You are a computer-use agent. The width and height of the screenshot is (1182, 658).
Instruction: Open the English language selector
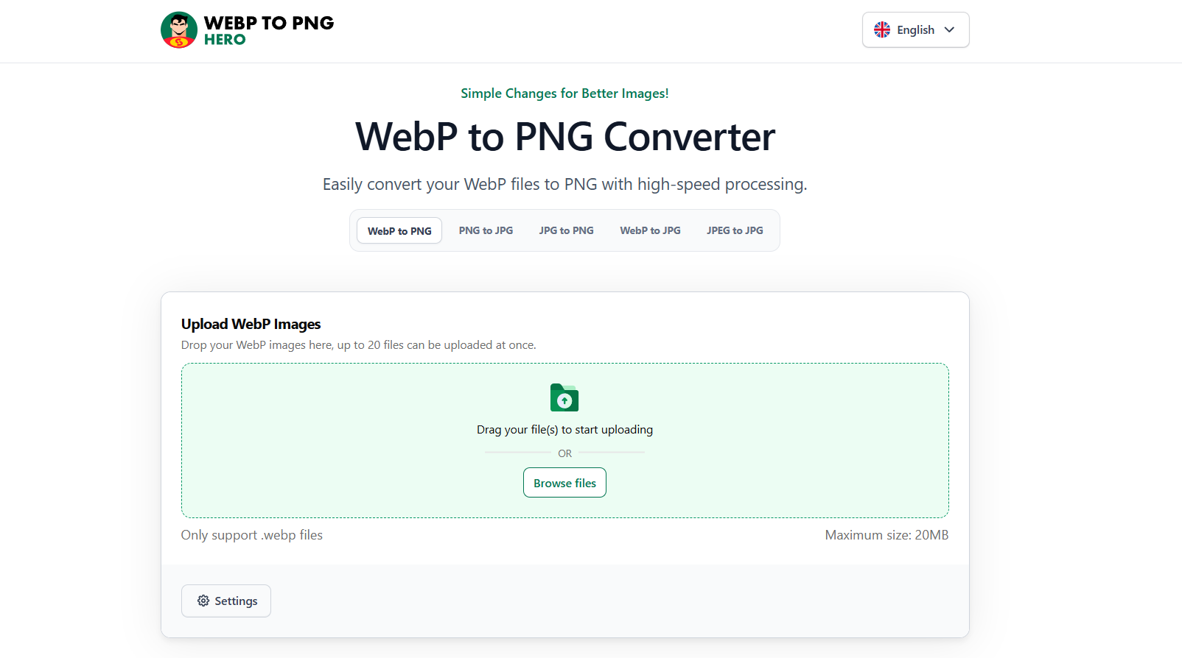coord(915,30)
